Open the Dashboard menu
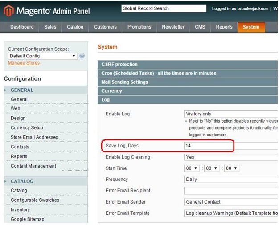Screen dimensions: 279x225 click(x=22, y=27)
